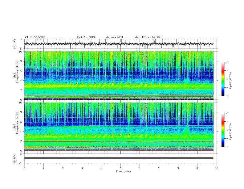This screenshot has width=244, height=189.
Task: Select the "start UT = 14:50:1" text
Action: click(149, 37)
